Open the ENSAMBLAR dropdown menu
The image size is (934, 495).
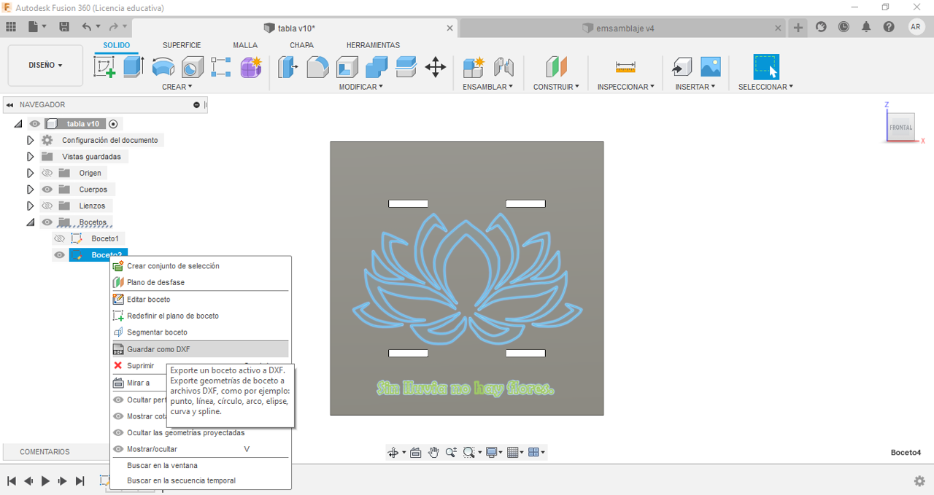[x=487, y=87]
